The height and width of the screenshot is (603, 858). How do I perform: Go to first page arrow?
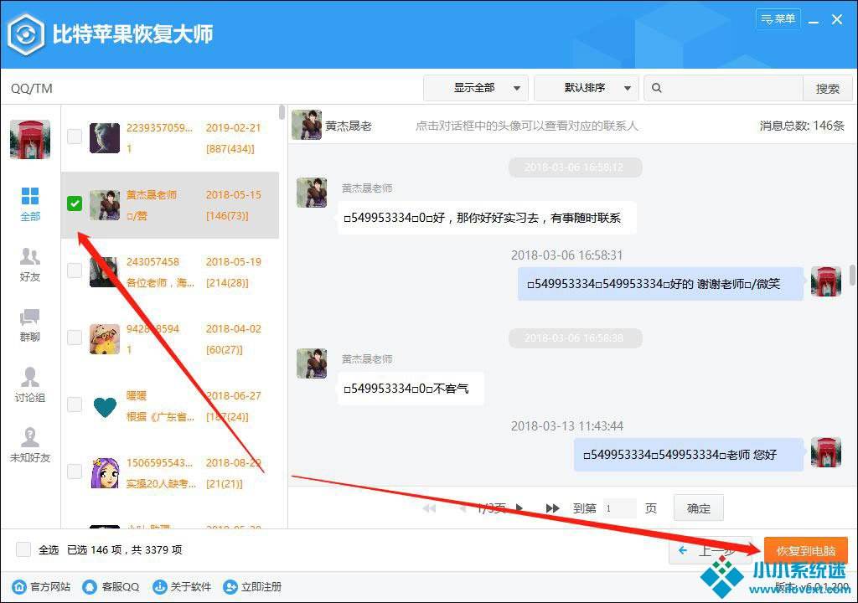(x=430, y=508)
